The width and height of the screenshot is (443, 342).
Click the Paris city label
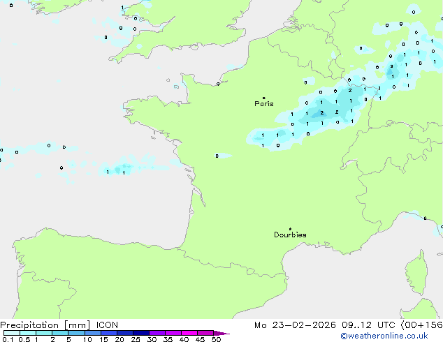264,104
